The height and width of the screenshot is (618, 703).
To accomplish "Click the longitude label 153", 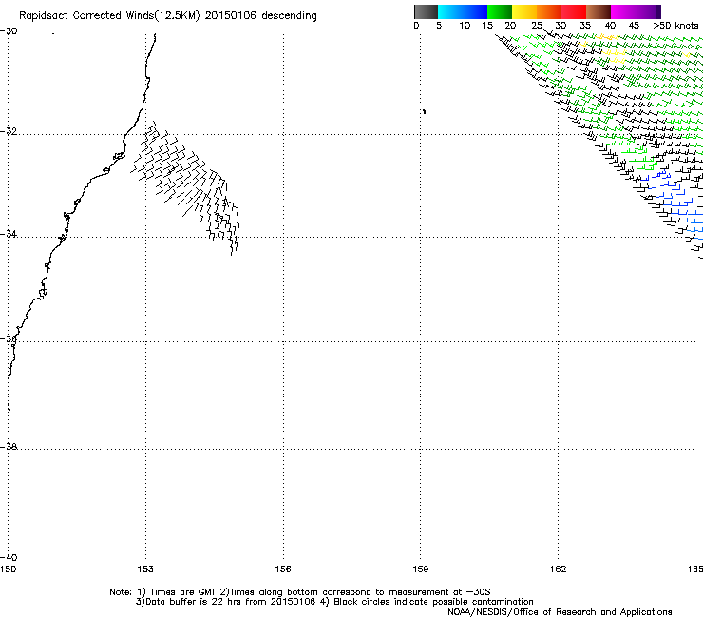I will tap(145, 570).
